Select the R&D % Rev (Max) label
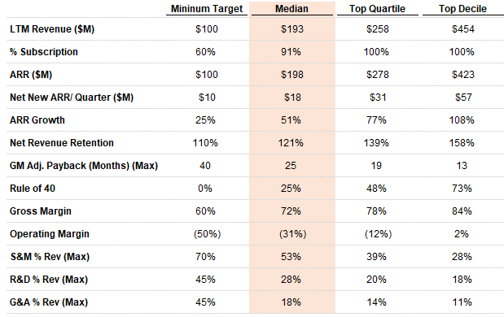 tap(49, 280)
